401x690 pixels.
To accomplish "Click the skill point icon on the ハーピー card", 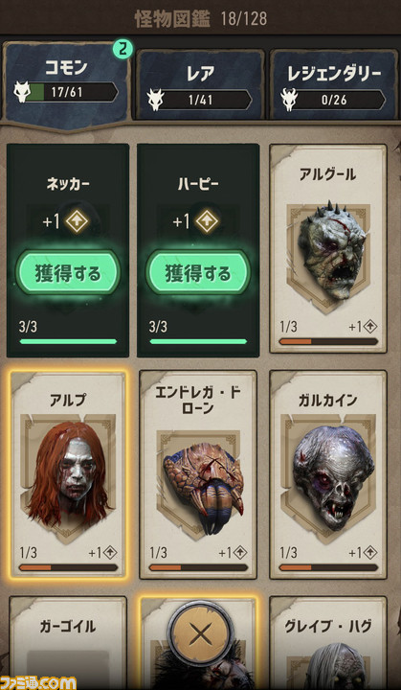I will (x=208, y=221).
